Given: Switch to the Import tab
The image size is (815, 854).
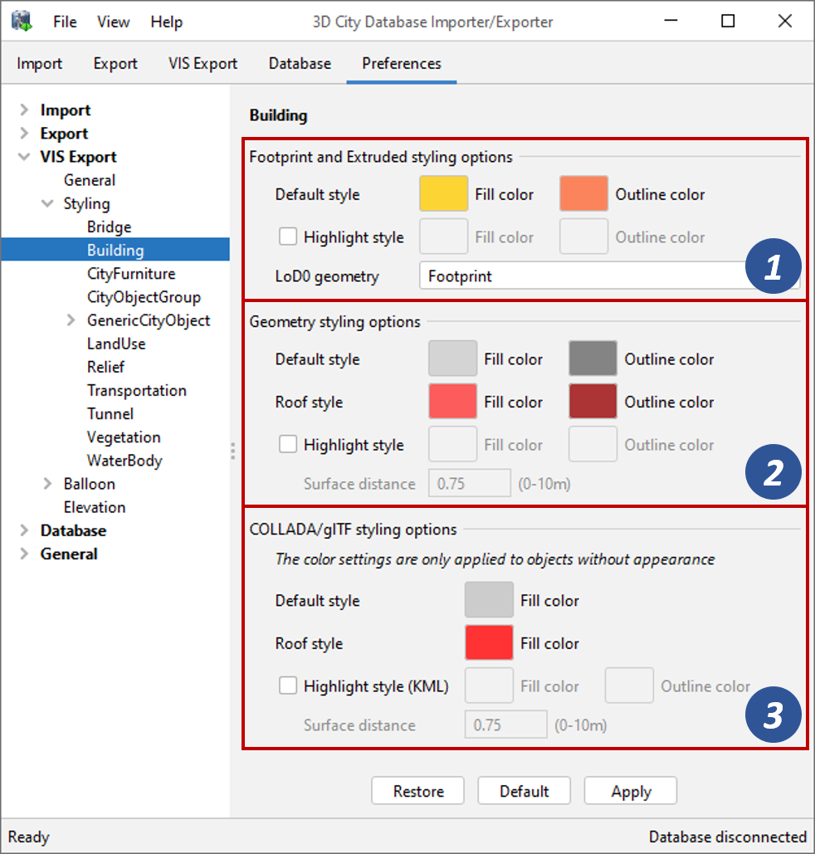Looking at the screenshot, I should (x=39, y=63).
